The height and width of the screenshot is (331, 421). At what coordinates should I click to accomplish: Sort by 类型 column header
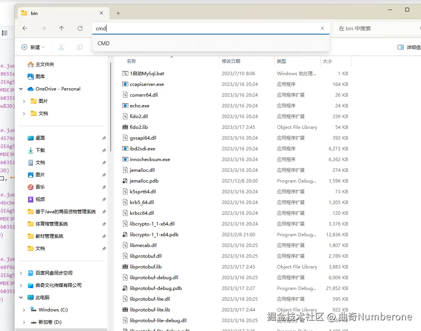(282, 61)
